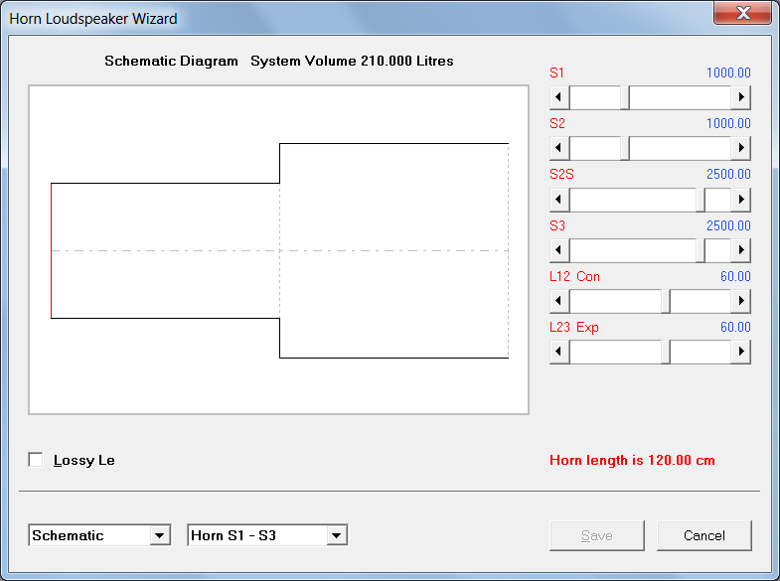Click the Schematic Diagram heading

coord(171,62)
